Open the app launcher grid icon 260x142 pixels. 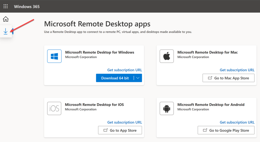[6, 6]
